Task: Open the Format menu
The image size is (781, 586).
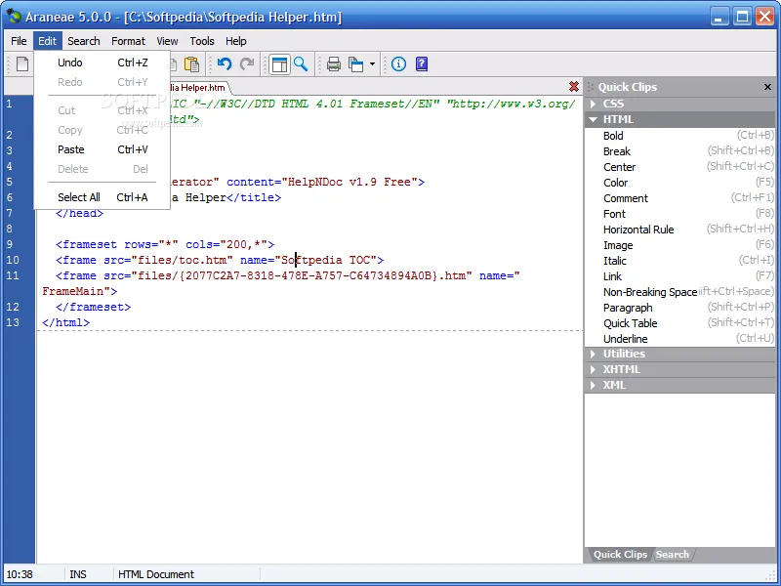Action: click(128, 41)
